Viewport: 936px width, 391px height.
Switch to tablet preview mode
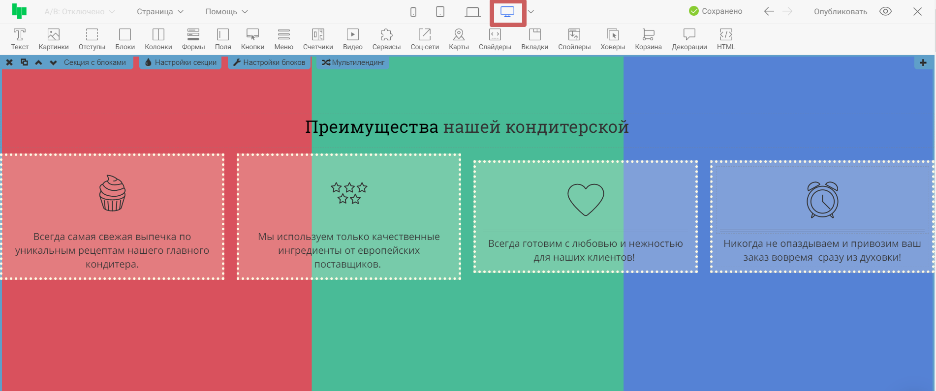[440, 12]
